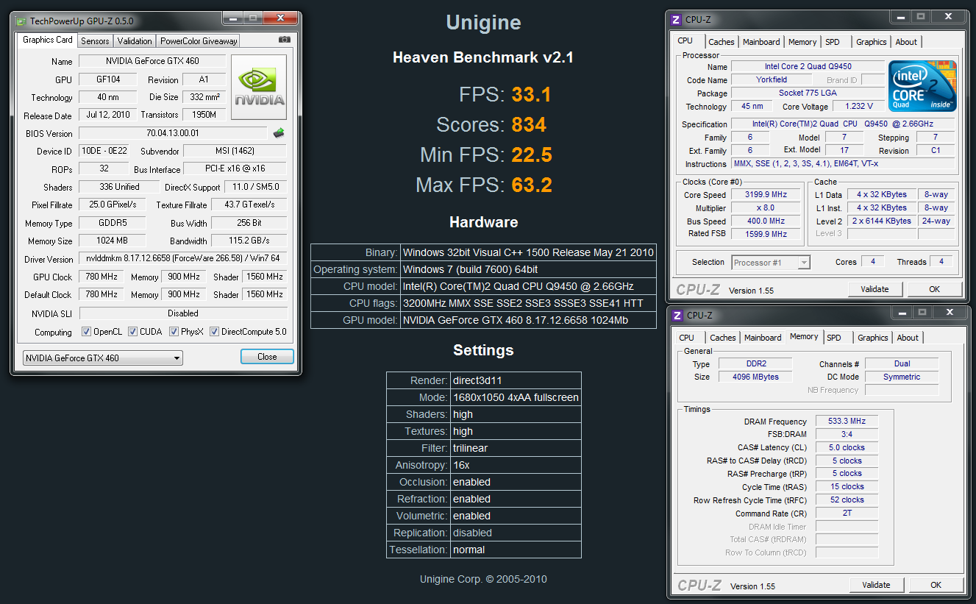The height and width of the screenshot is (604, 976).
Task: Open SPD tab in top CPU-Z window
Action: point(833,42)
